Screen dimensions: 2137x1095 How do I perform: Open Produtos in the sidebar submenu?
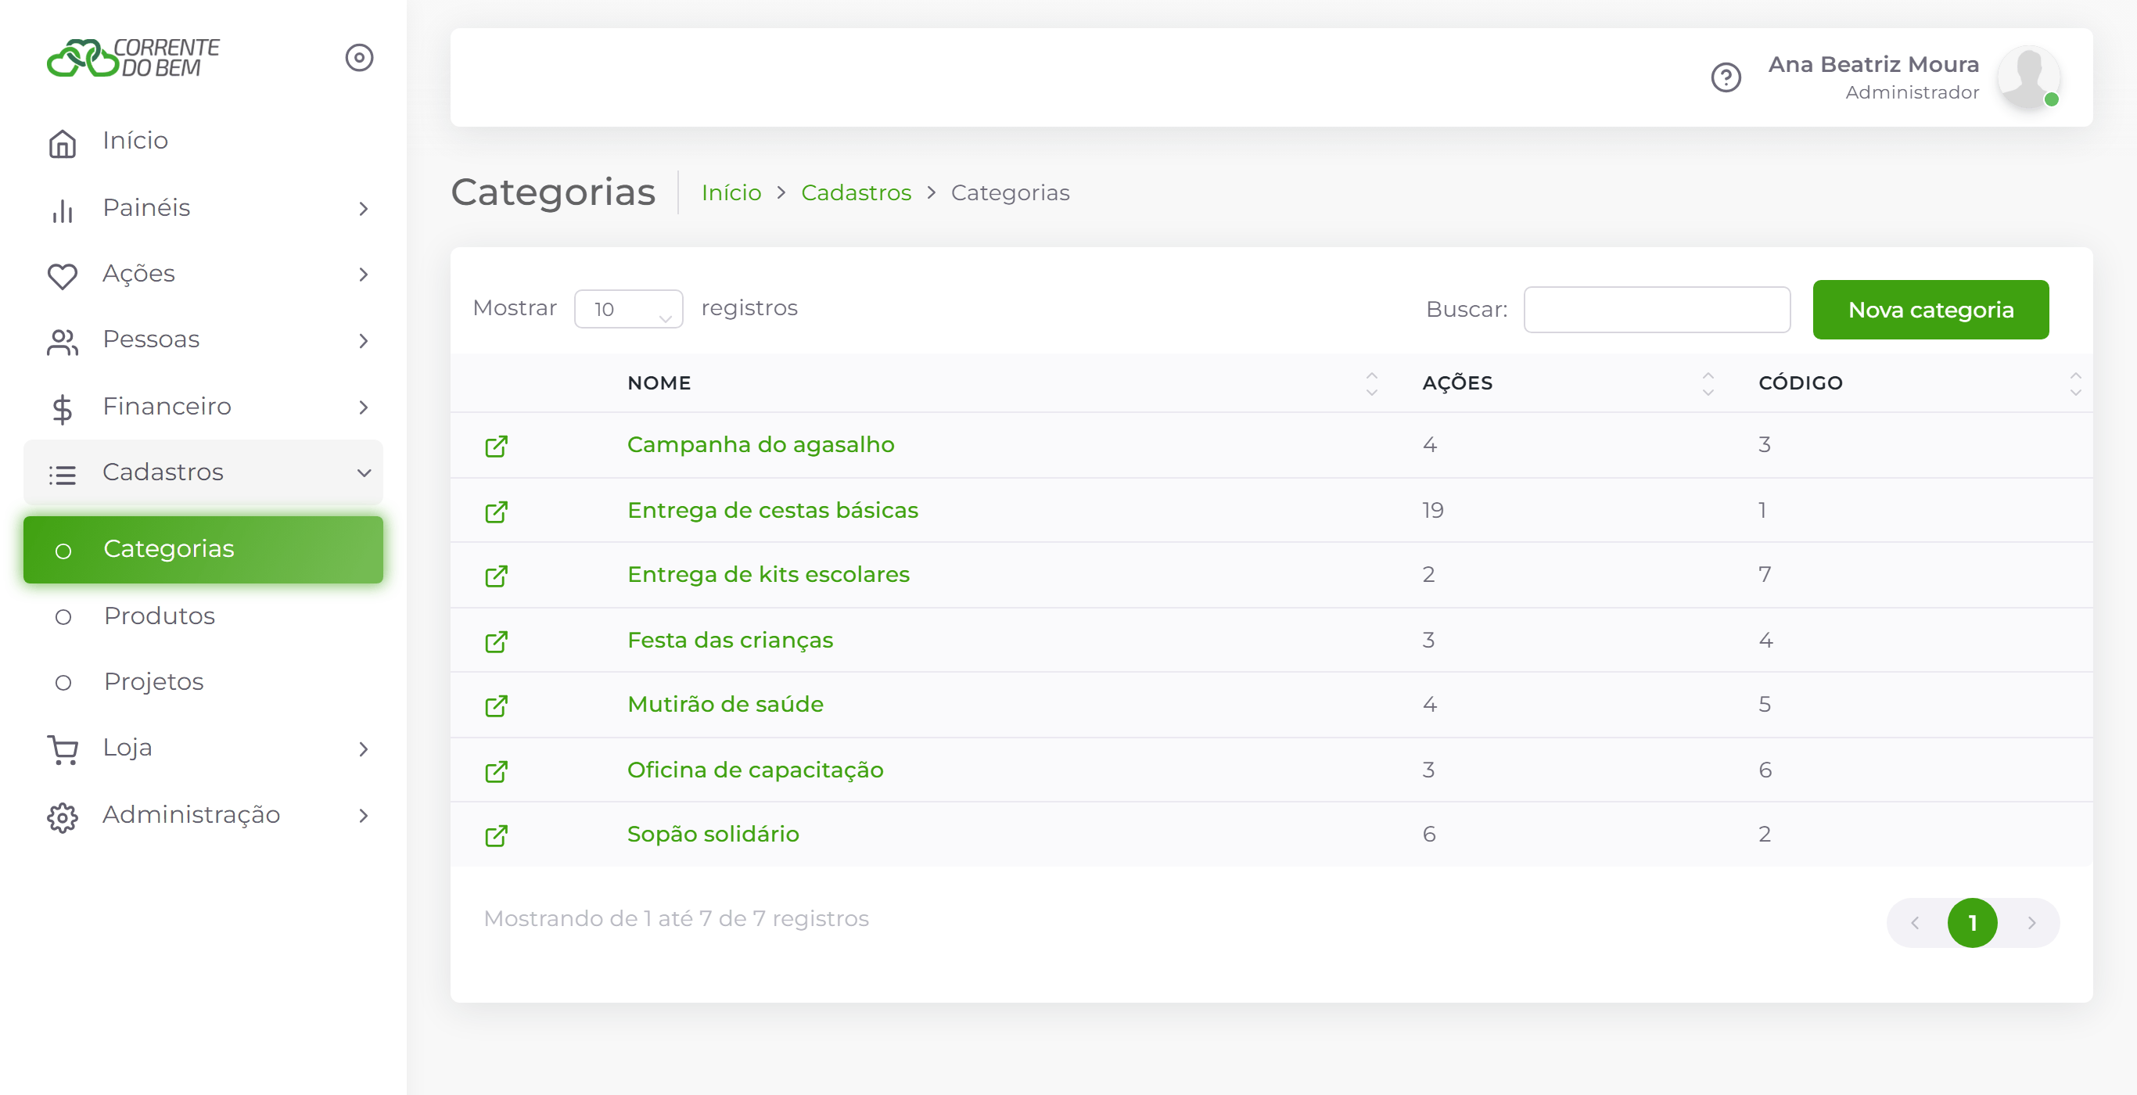[x=160, y=616]
